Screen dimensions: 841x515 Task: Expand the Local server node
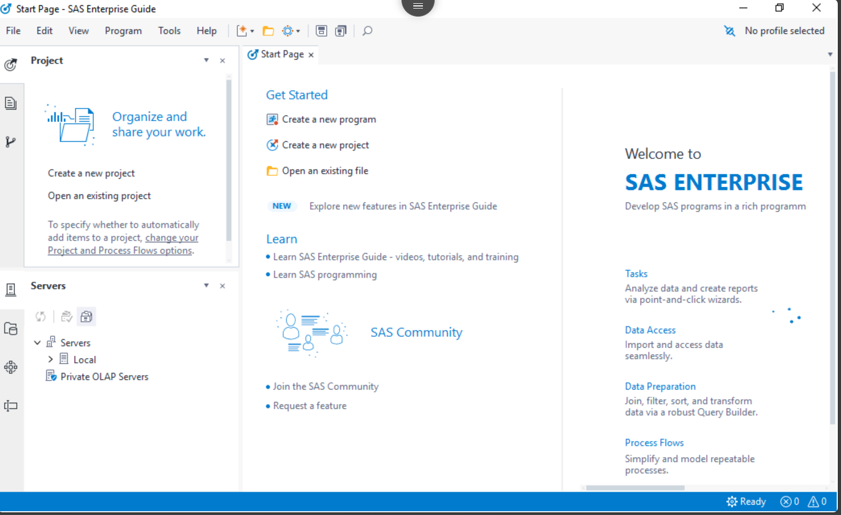point(50,359)
